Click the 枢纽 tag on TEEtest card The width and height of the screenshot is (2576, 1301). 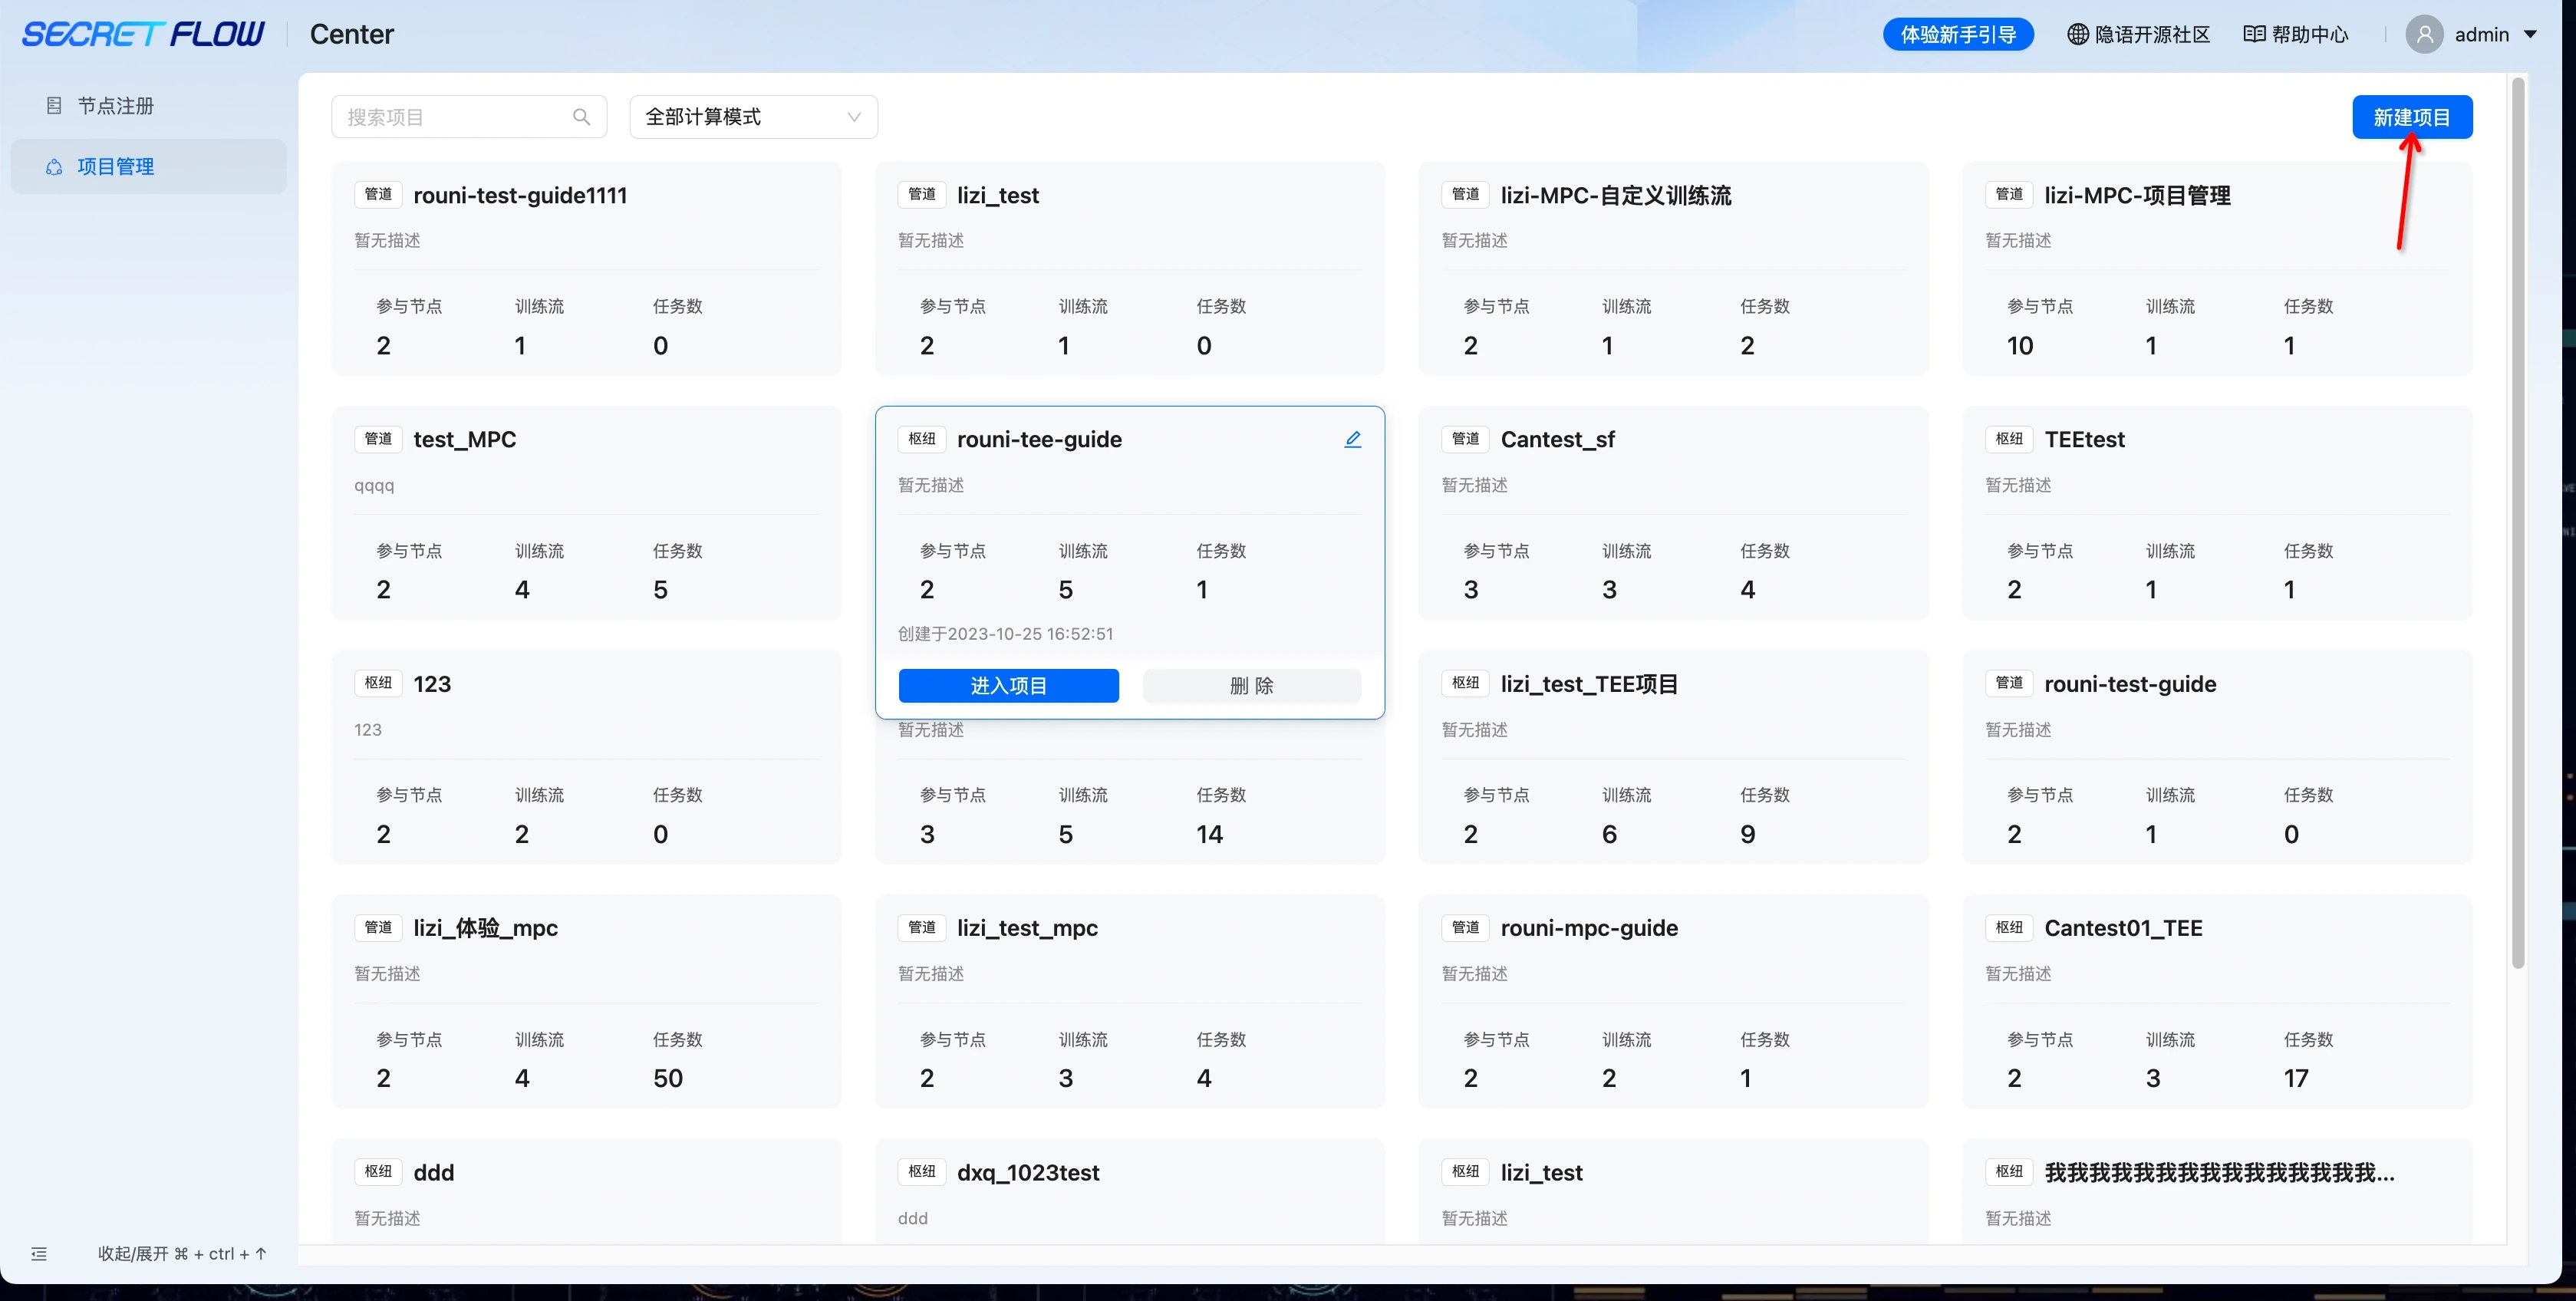(2009, 439)
